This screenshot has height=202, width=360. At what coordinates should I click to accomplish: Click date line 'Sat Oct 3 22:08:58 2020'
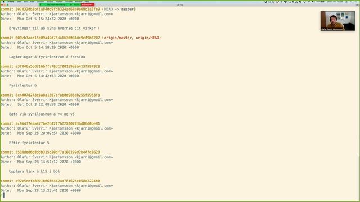click(x=42, y=105)
